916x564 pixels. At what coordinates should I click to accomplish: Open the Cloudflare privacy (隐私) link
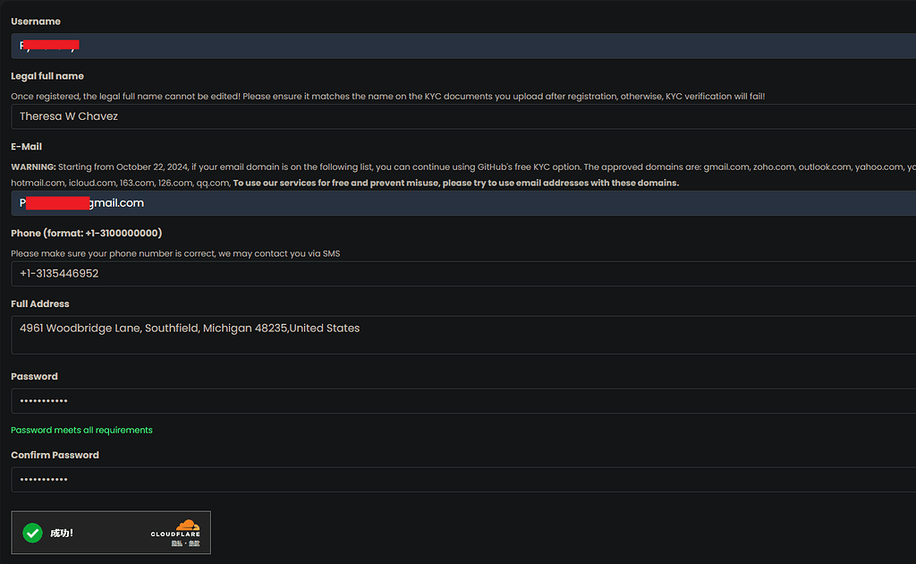pos(177,543)
